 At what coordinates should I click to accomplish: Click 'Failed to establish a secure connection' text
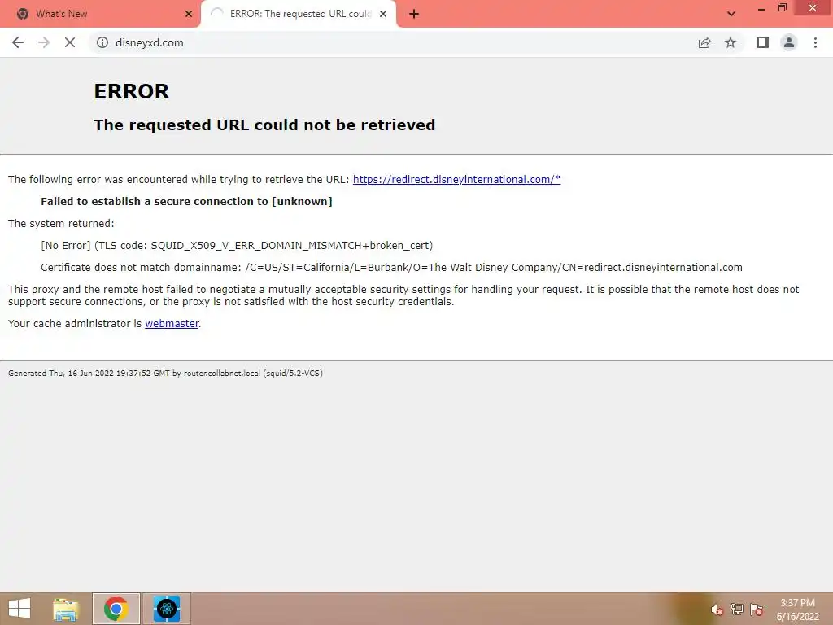186,202
